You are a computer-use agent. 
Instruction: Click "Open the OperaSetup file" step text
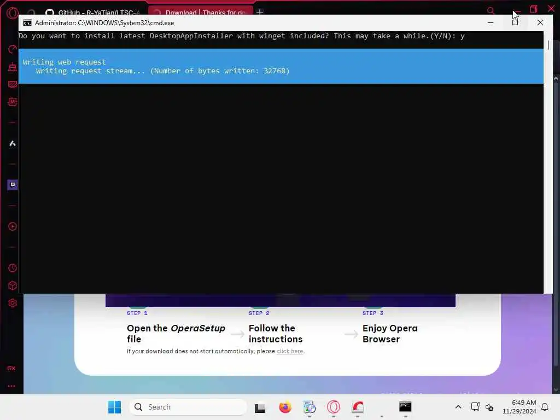(176, 334)
